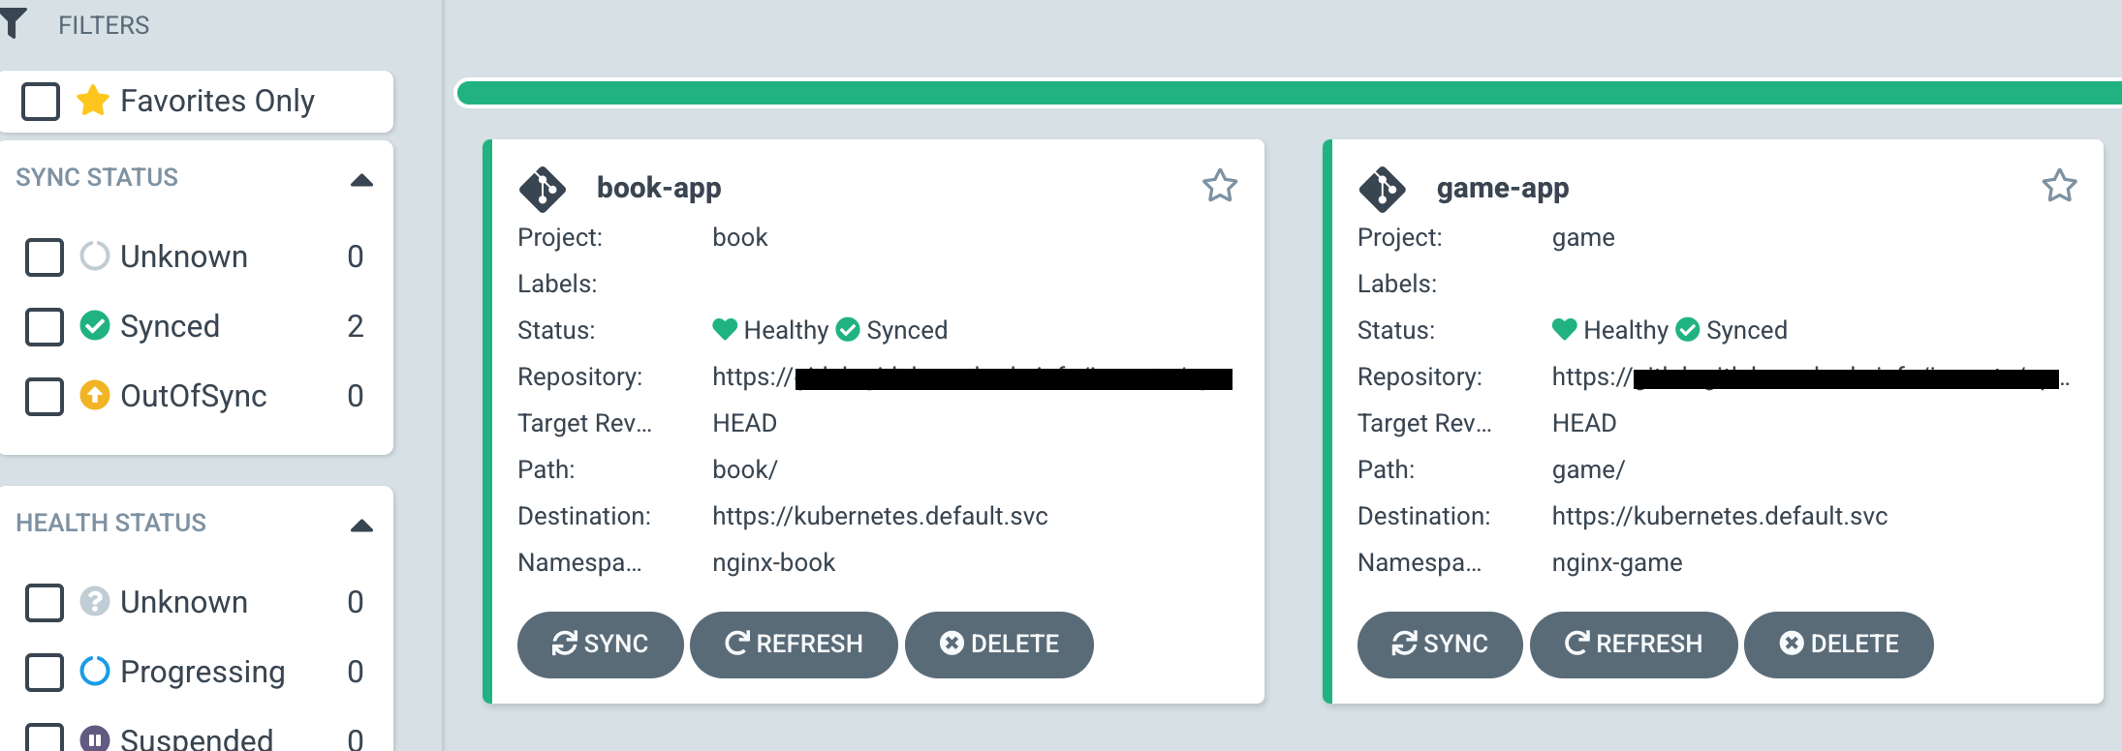2122x751 pixels.
Task: Click book-app Healthy heart status icon
Action: (725, 330)
